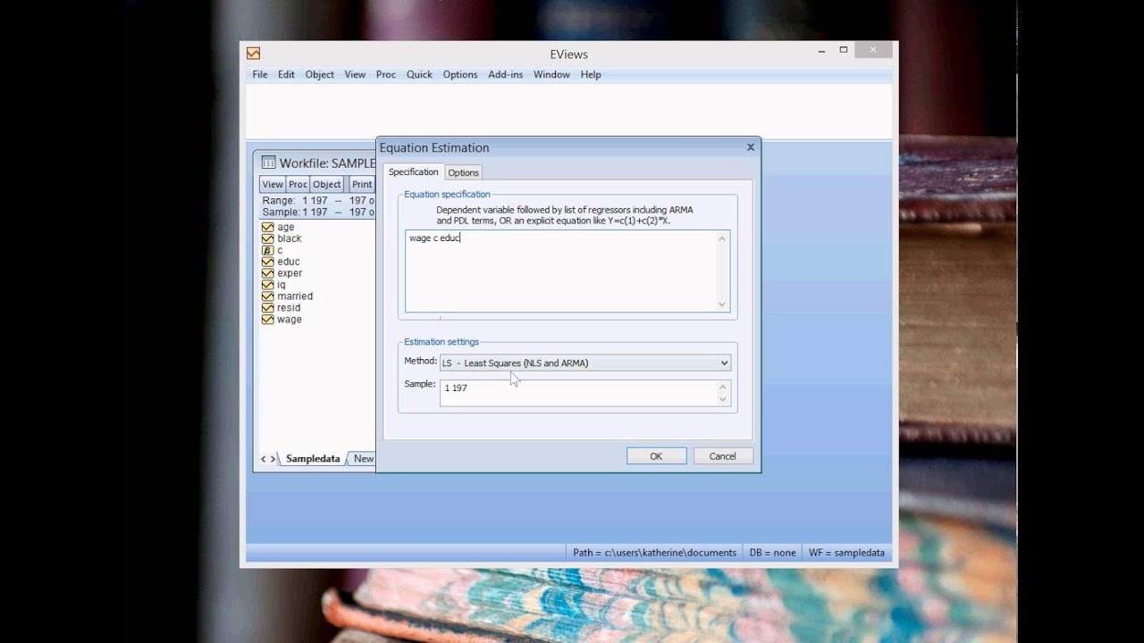Open the Method dropdown list

point(724,363)
